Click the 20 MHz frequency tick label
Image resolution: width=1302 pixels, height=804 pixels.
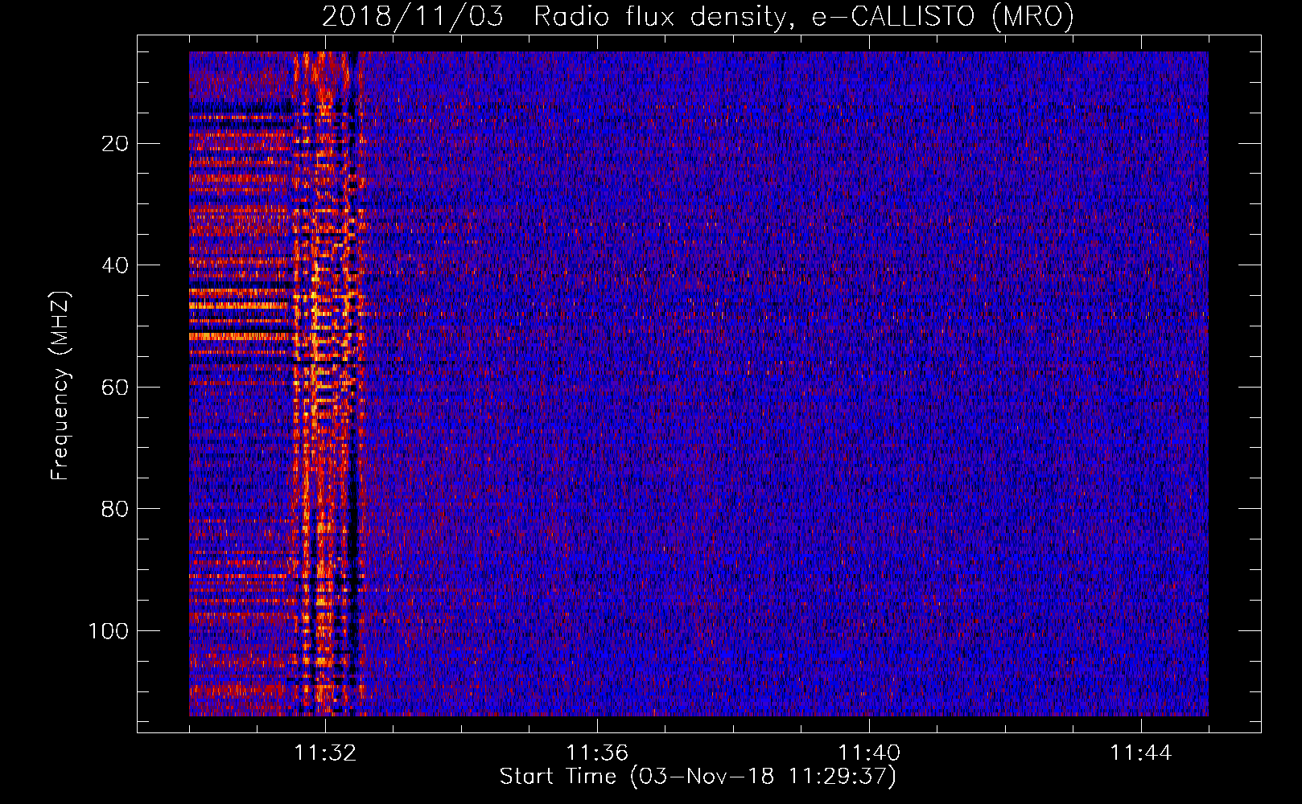click(116, 144)
